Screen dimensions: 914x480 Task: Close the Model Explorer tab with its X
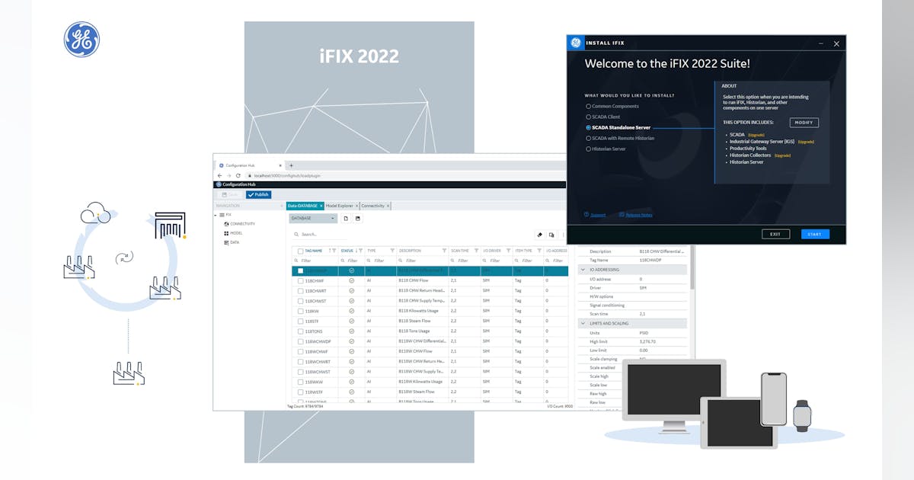(356, 206)
